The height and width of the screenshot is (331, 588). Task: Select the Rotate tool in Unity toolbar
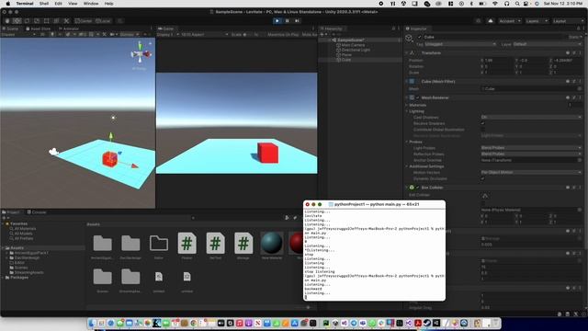pyautogui.click(x=27, y=21)
